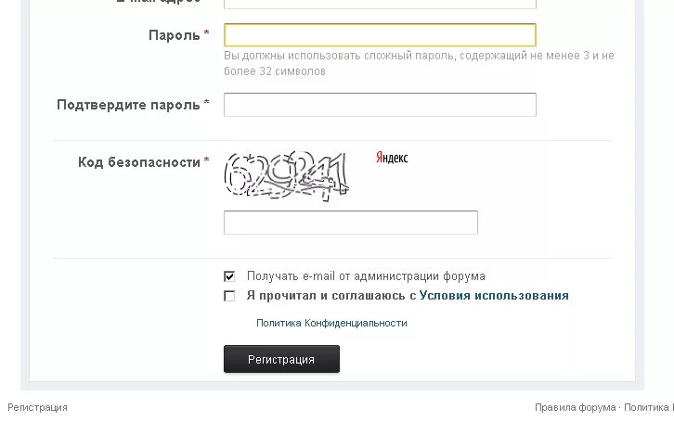Open the 'Политика Конфиденциальности' link

point(331,323)
